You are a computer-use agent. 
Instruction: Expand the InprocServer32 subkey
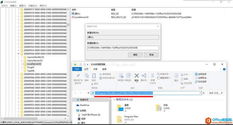[22, 61]
